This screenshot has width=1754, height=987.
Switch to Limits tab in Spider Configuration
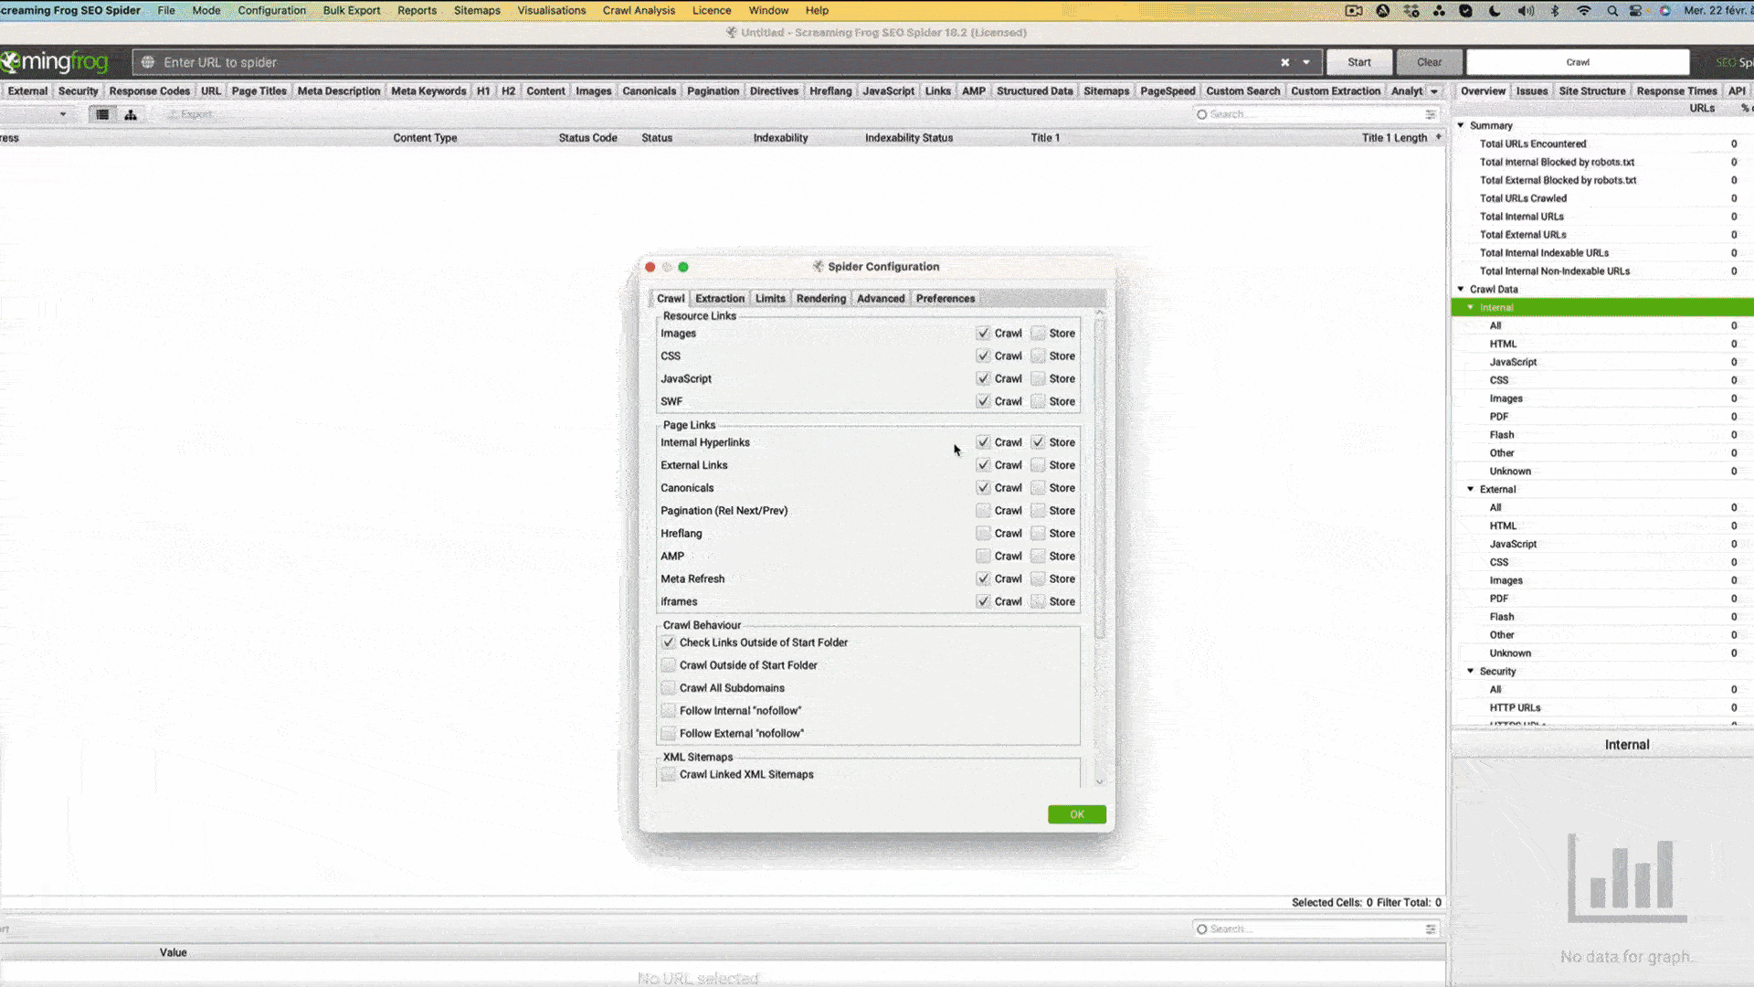click(x=770, y=299)
